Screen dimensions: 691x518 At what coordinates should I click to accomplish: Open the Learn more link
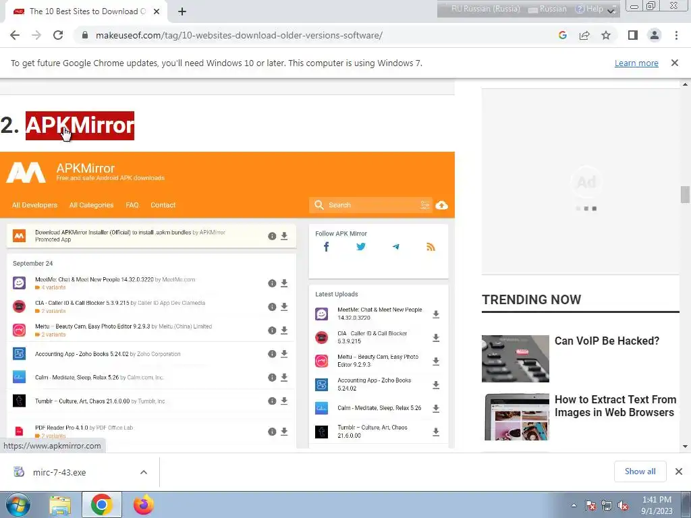click(x=636, y=63)
